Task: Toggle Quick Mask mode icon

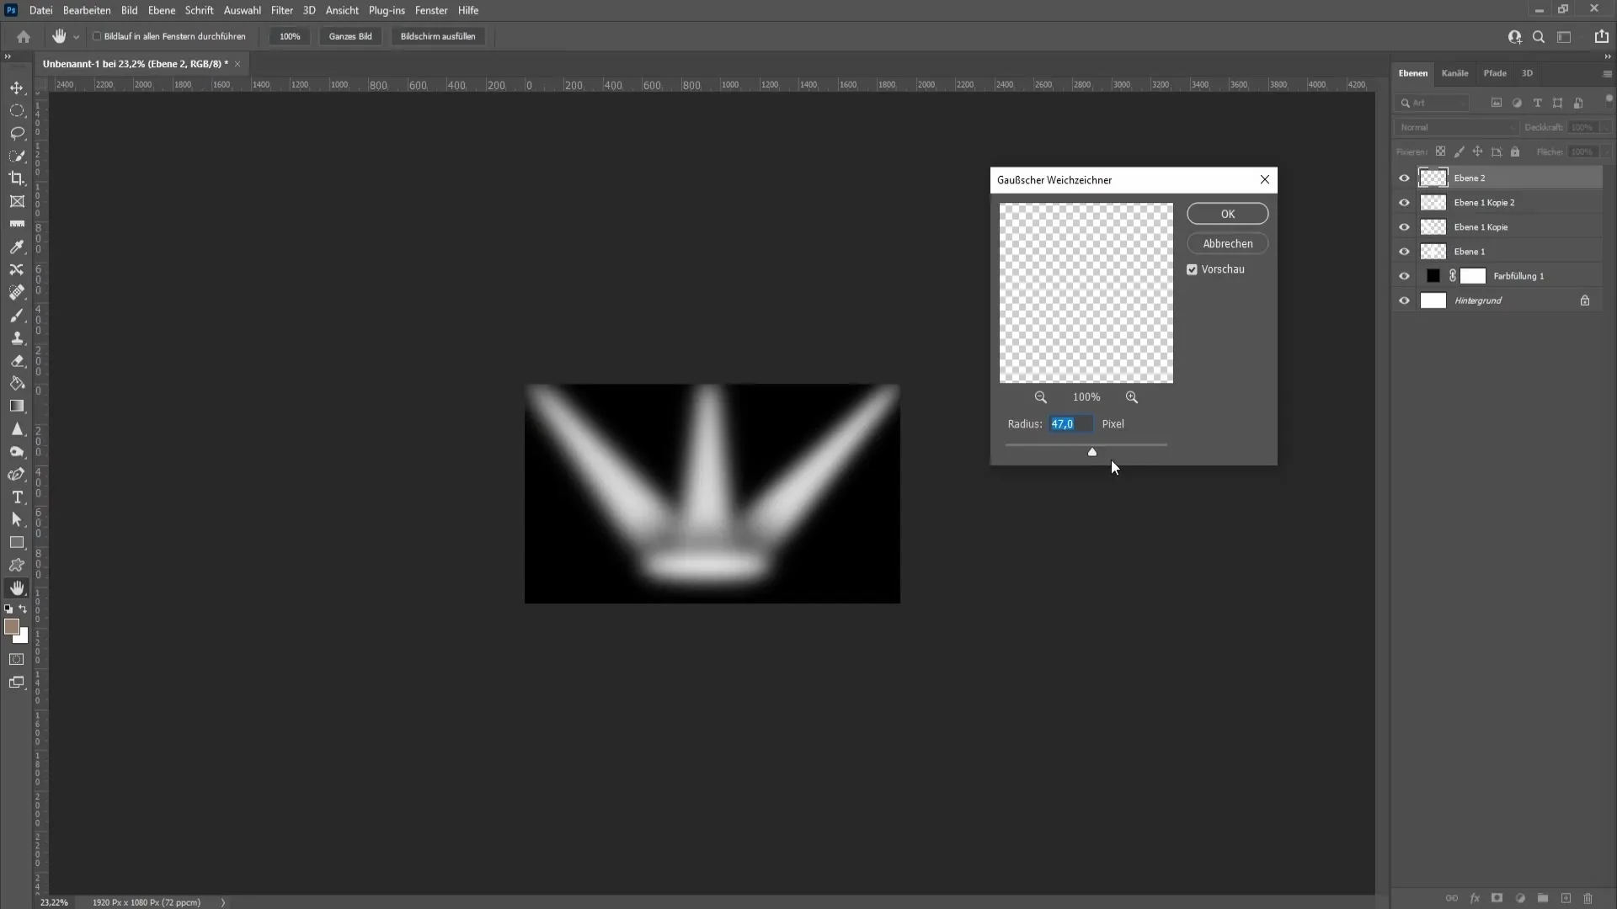Action: click(x=17, y=659)
